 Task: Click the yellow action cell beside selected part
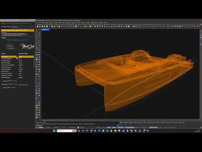click(x=26, y=57)
